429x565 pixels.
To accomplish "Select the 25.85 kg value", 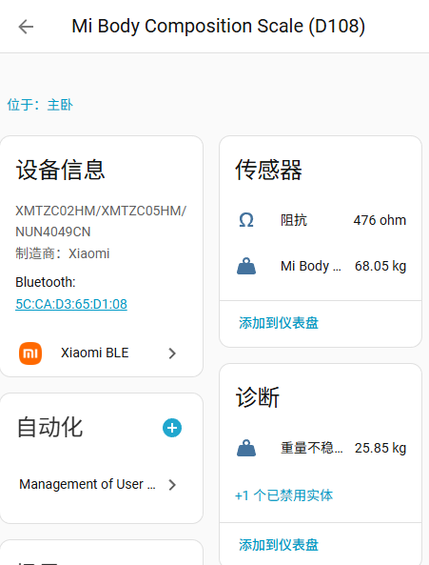I will click(380, 448).
